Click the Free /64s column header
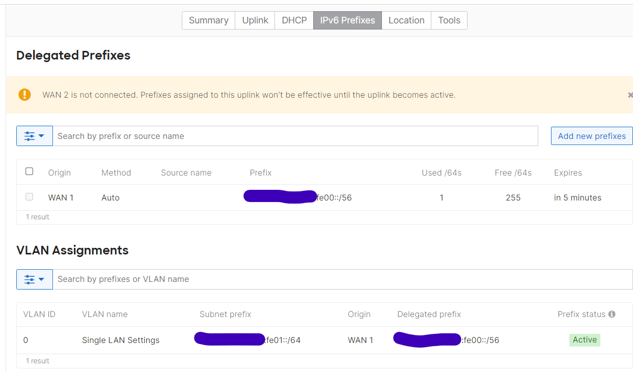633x372 pixels. pyautogui.click(x=513, y=173)
